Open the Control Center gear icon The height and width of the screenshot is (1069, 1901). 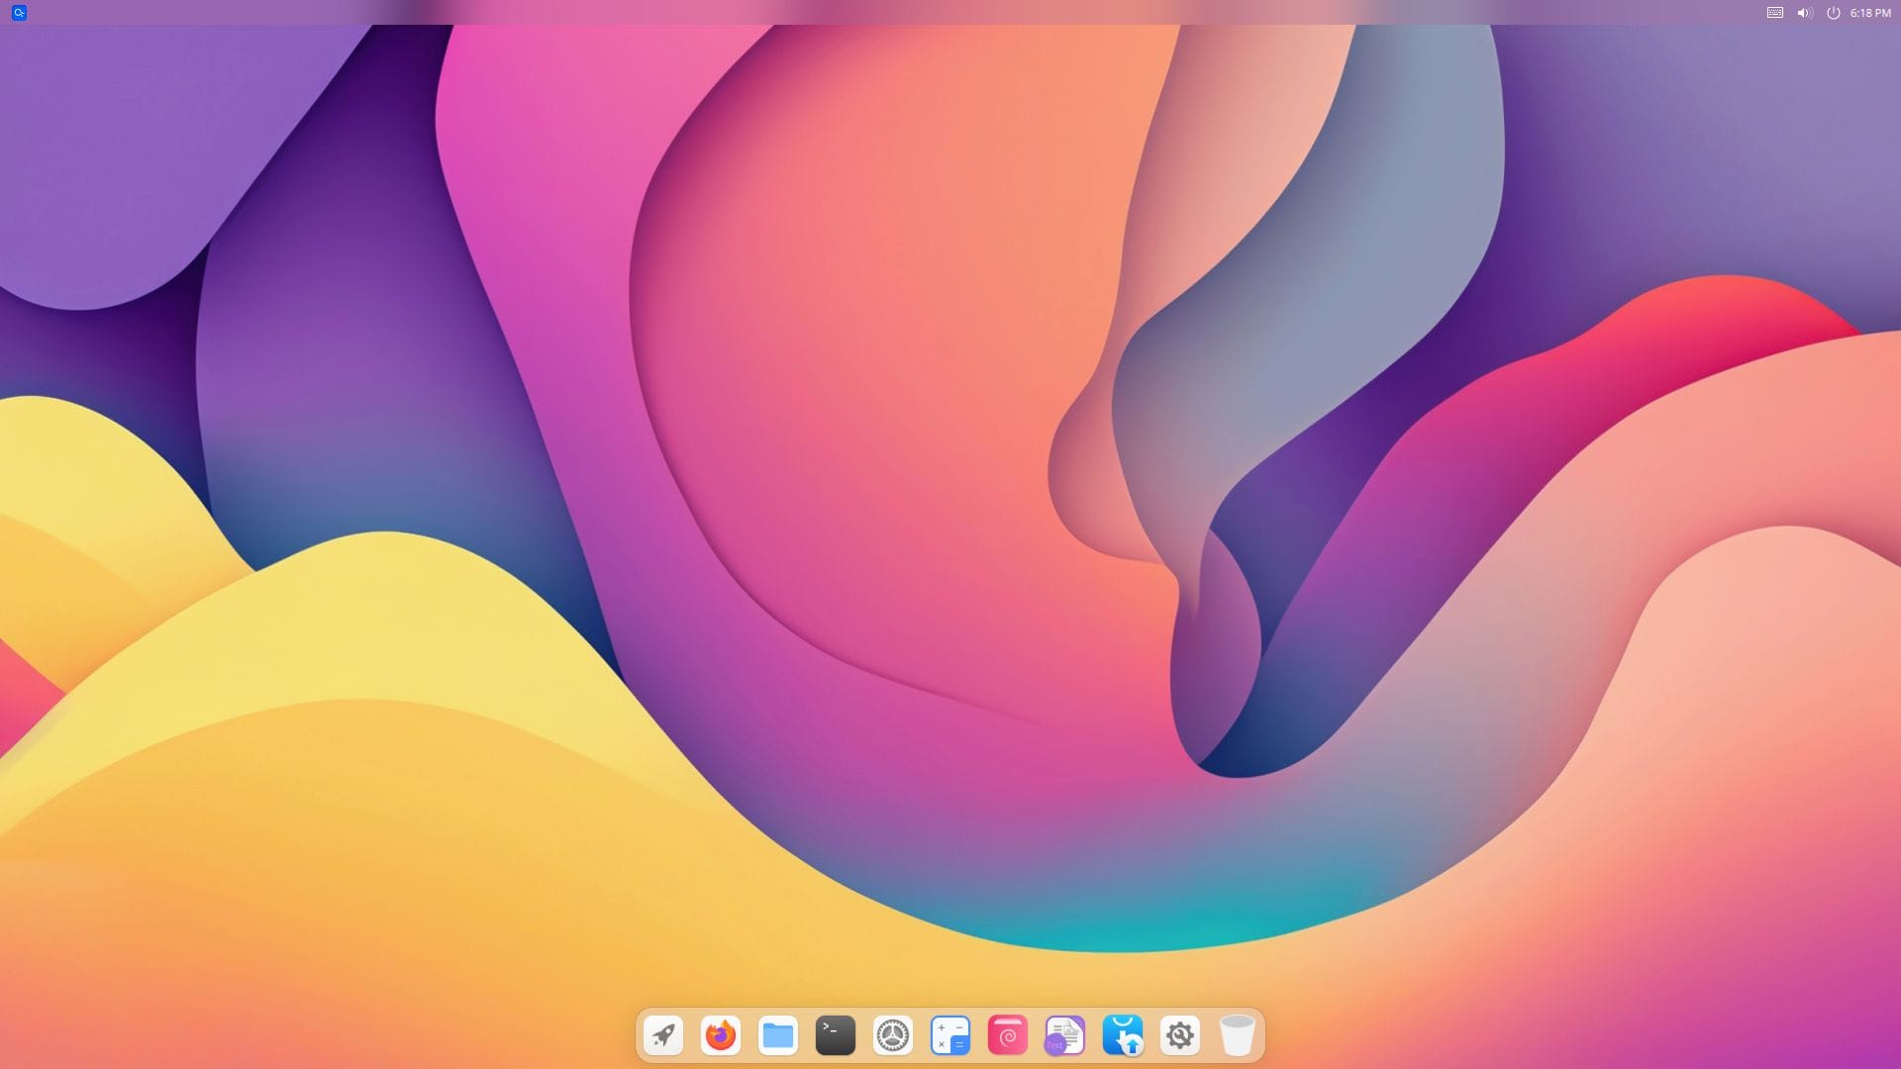[x=892, y=1035]
